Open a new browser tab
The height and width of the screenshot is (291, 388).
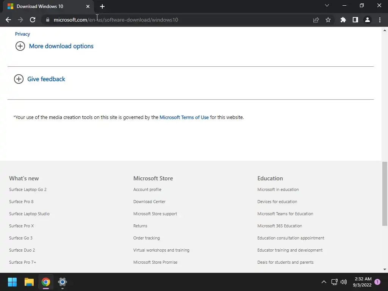(x=102, y=6)
